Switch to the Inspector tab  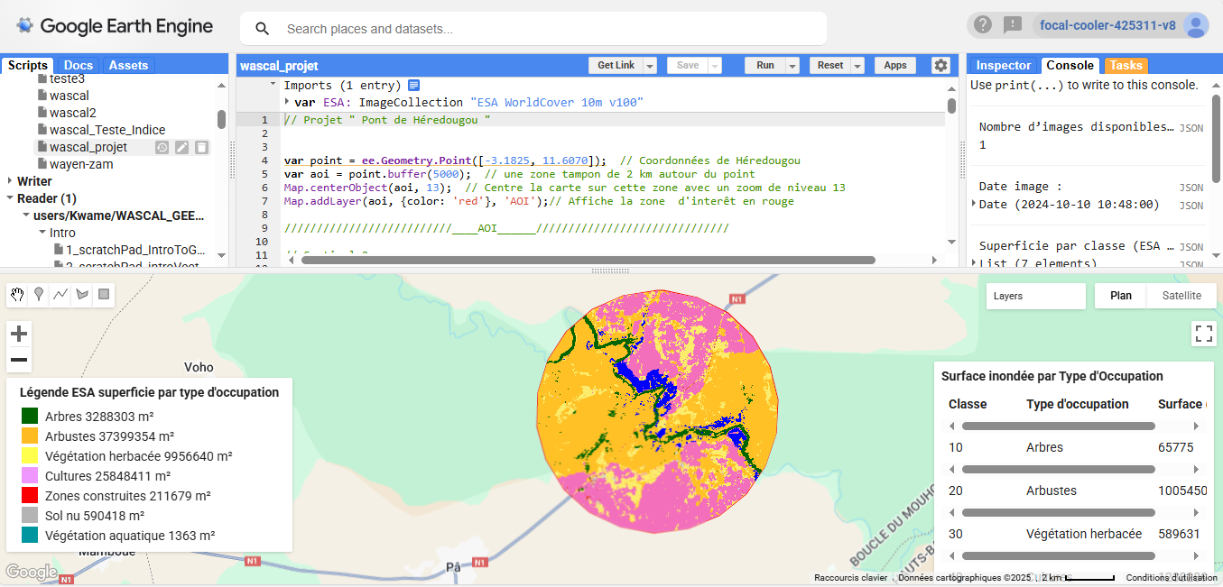[x=1004, y=65]
